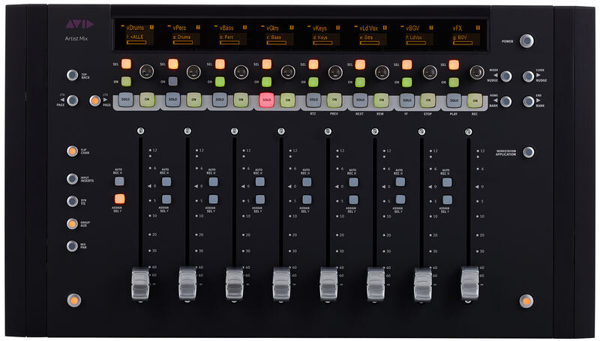Click the 'a: Drums' entry on the display
The height and width of the screenshot is (341, 600).
coord(181,37)
